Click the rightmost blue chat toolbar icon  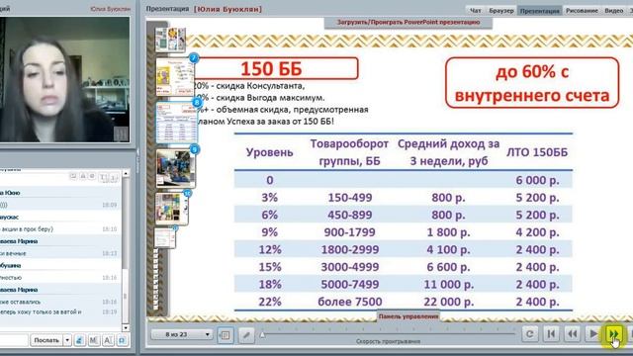click(122, 340)
